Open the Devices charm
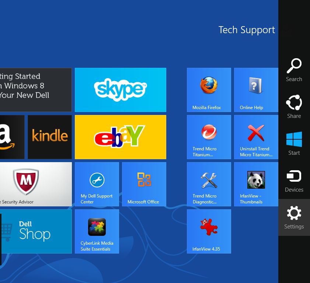 click(x=294, y=181)
